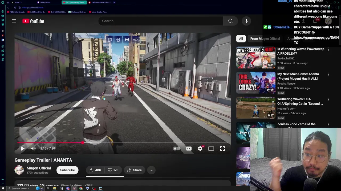Open the Mugen Official channel name
This screenshot has width=341, height=191.
[39, 168]
